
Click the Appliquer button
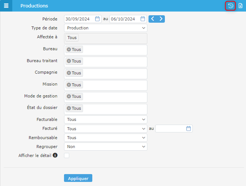point(78,178)
